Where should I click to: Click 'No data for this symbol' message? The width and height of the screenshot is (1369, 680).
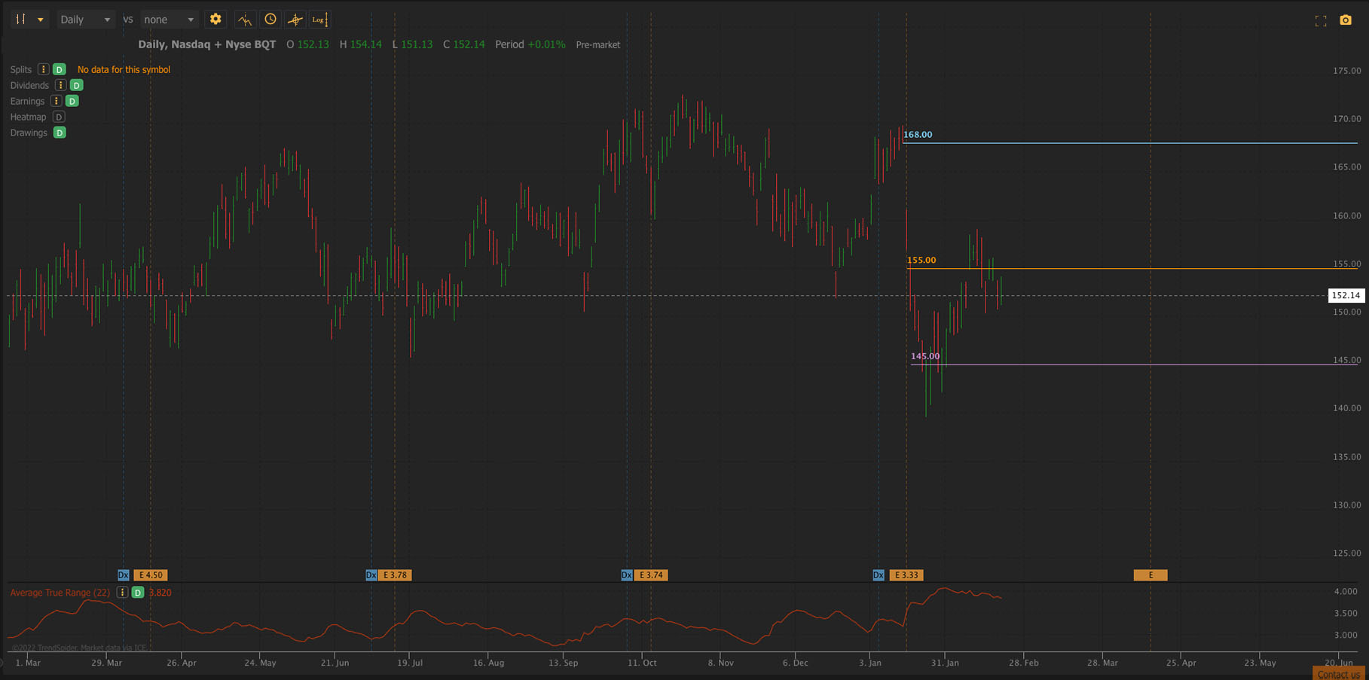click(124, 69)
